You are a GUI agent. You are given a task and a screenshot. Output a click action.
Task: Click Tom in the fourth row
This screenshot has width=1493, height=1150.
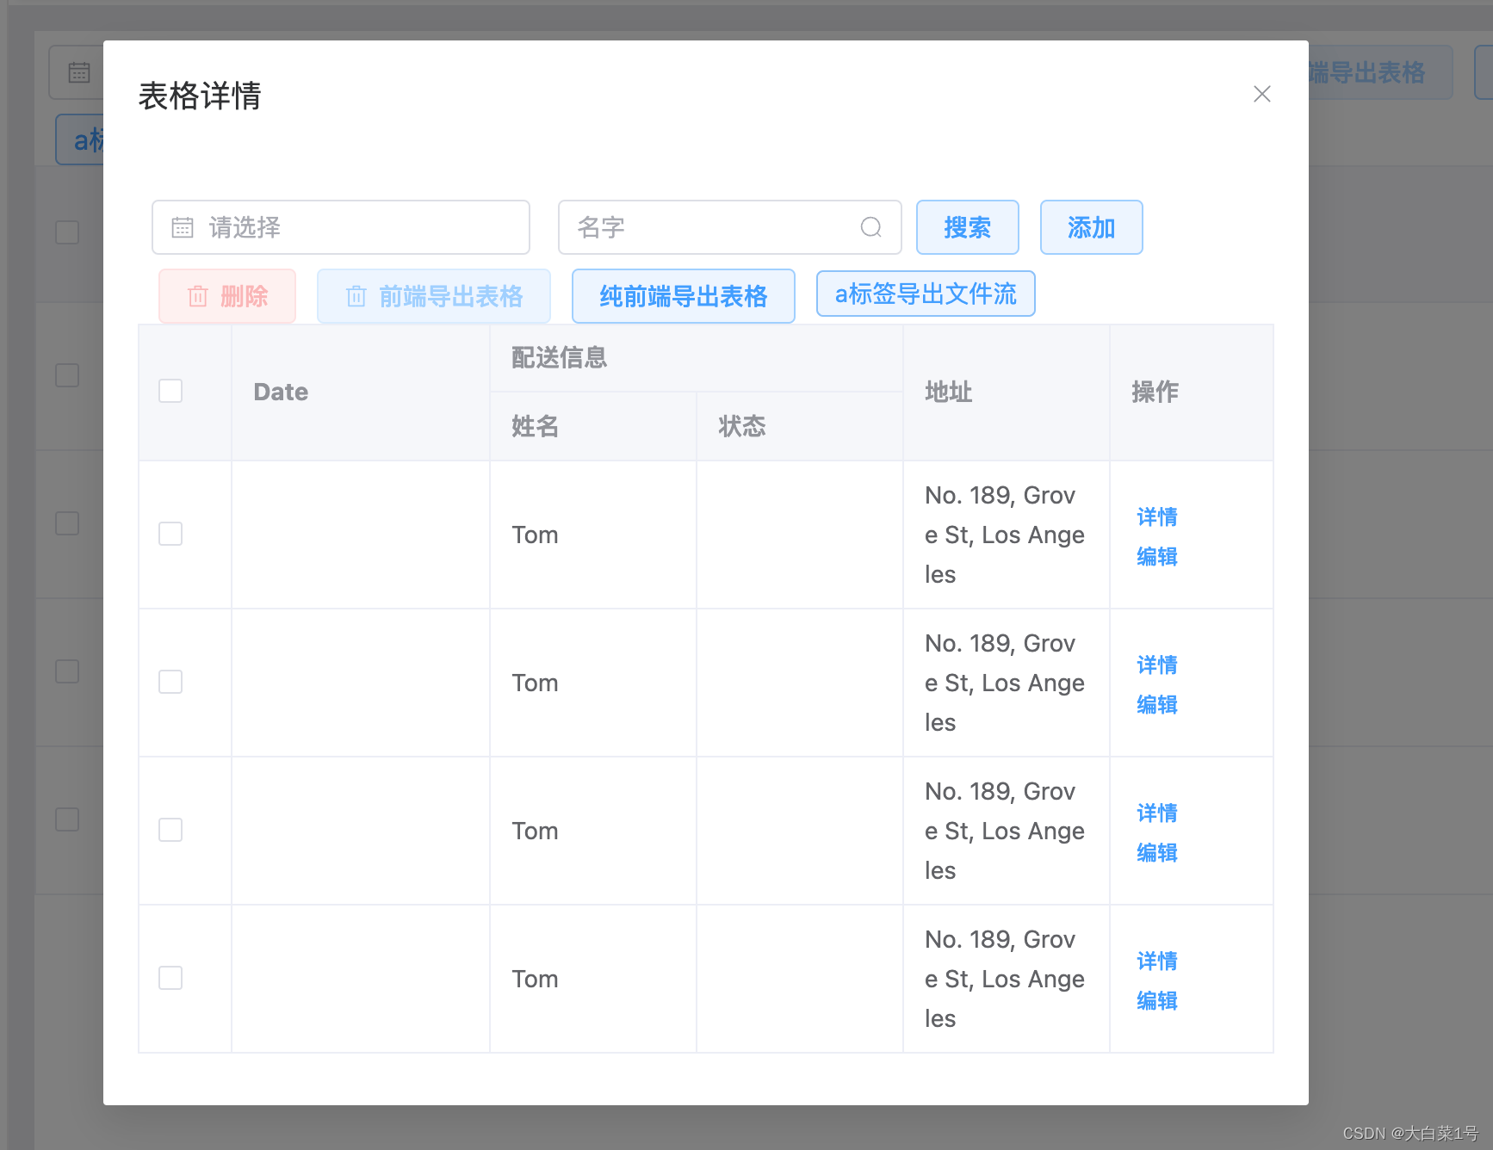535,979
